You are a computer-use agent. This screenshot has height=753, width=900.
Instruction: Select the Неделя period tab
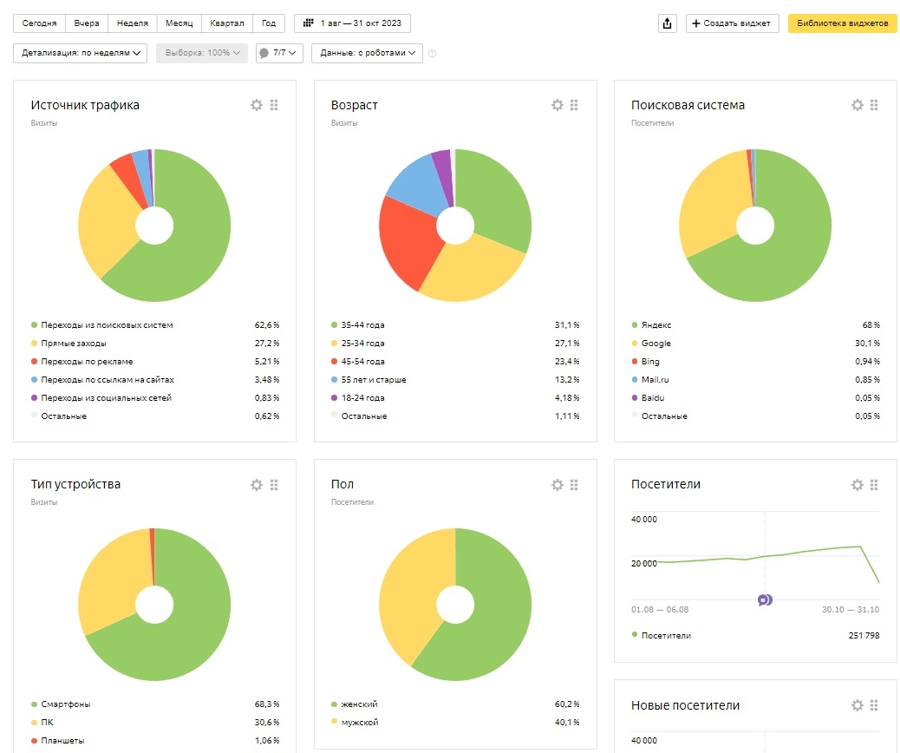click(133, 23)
